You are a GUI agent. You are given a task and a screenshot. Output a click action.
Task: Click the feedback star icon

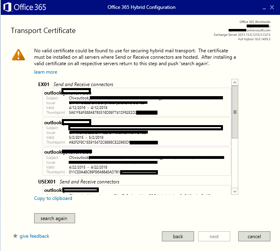click(x=15, y=236)
